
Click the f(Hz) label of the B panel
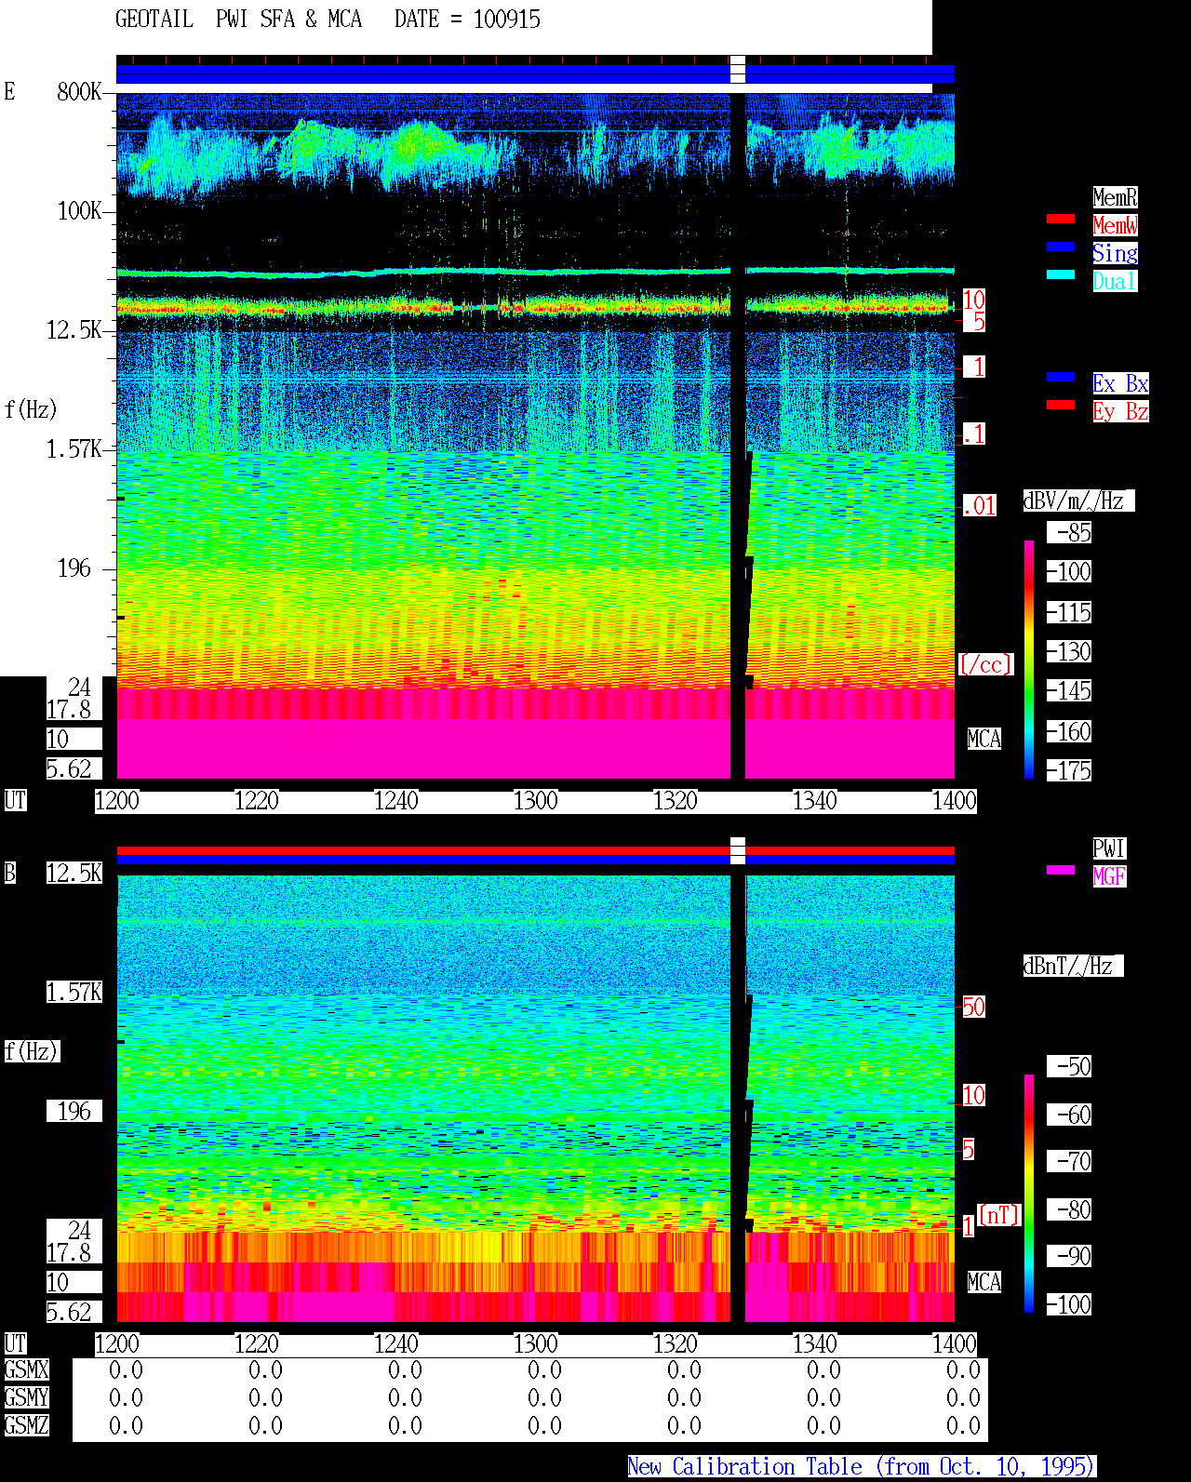point(32,1051)
